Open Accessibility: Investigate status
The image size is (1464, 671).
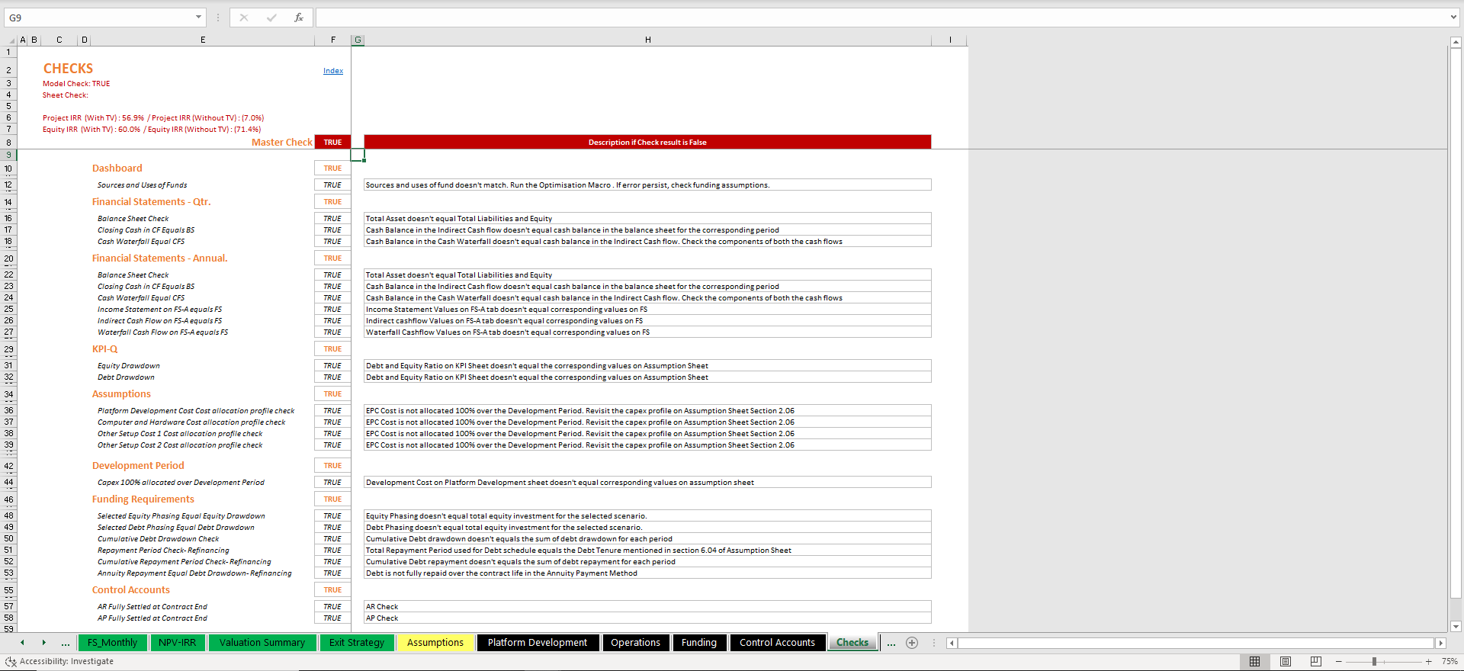[59, 662]
